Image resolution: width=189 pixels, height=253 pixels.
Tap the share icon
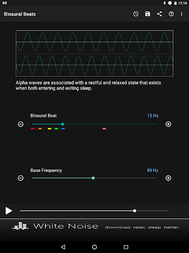[x=159, y=14]
